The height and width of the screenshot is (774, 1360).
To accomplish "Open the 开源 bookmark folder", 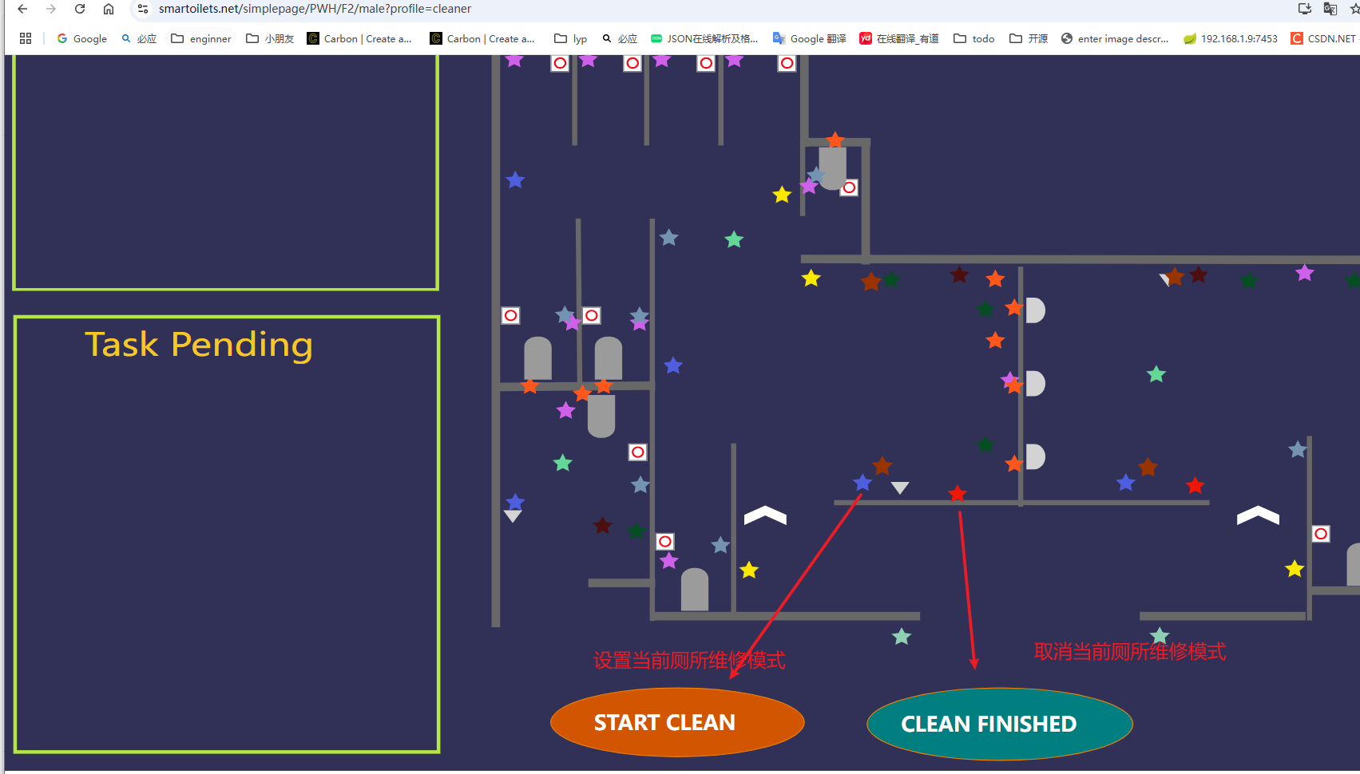I will pyautogui.click(x=1029, y=38).
